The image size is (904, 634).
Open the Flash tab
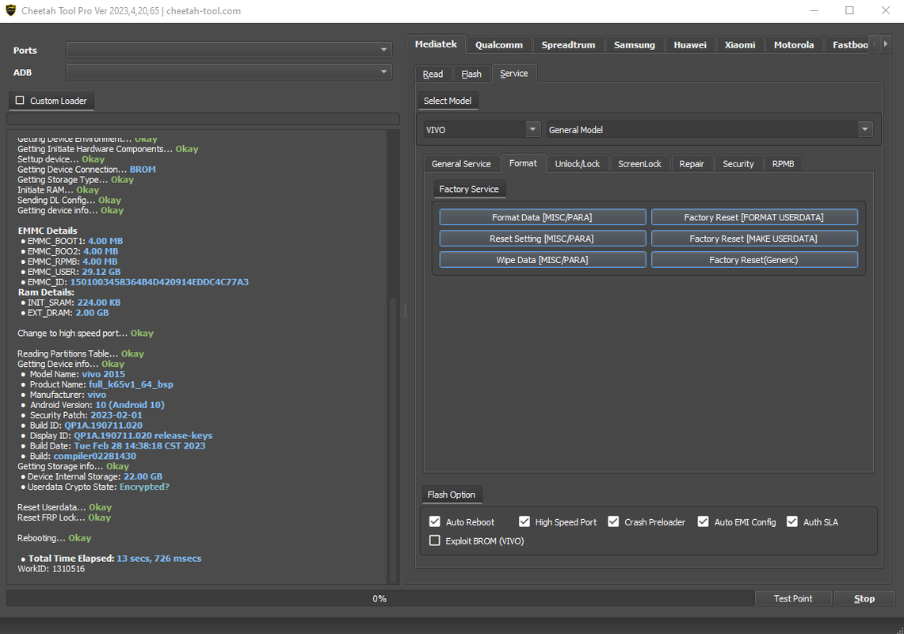click(x=471, y=74)
